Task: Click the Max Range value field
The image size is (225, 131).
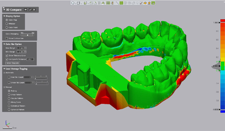Action: 21,48
